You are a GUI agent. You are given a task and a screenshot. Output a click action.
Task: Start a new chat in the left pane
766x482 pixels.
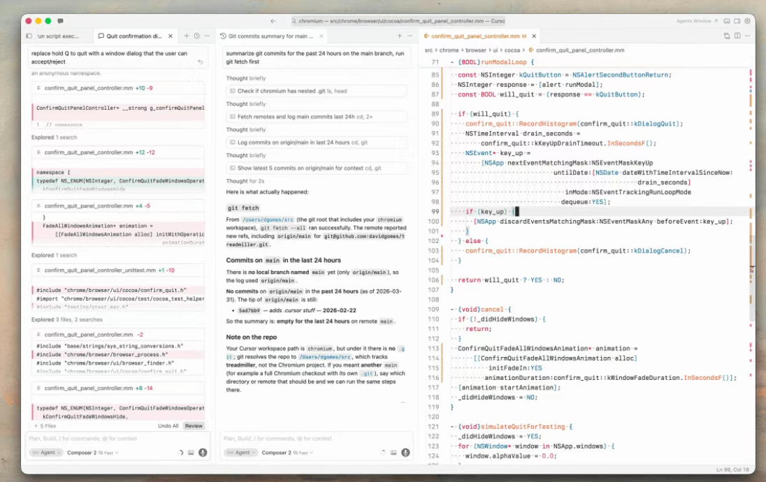pos(187,36)
